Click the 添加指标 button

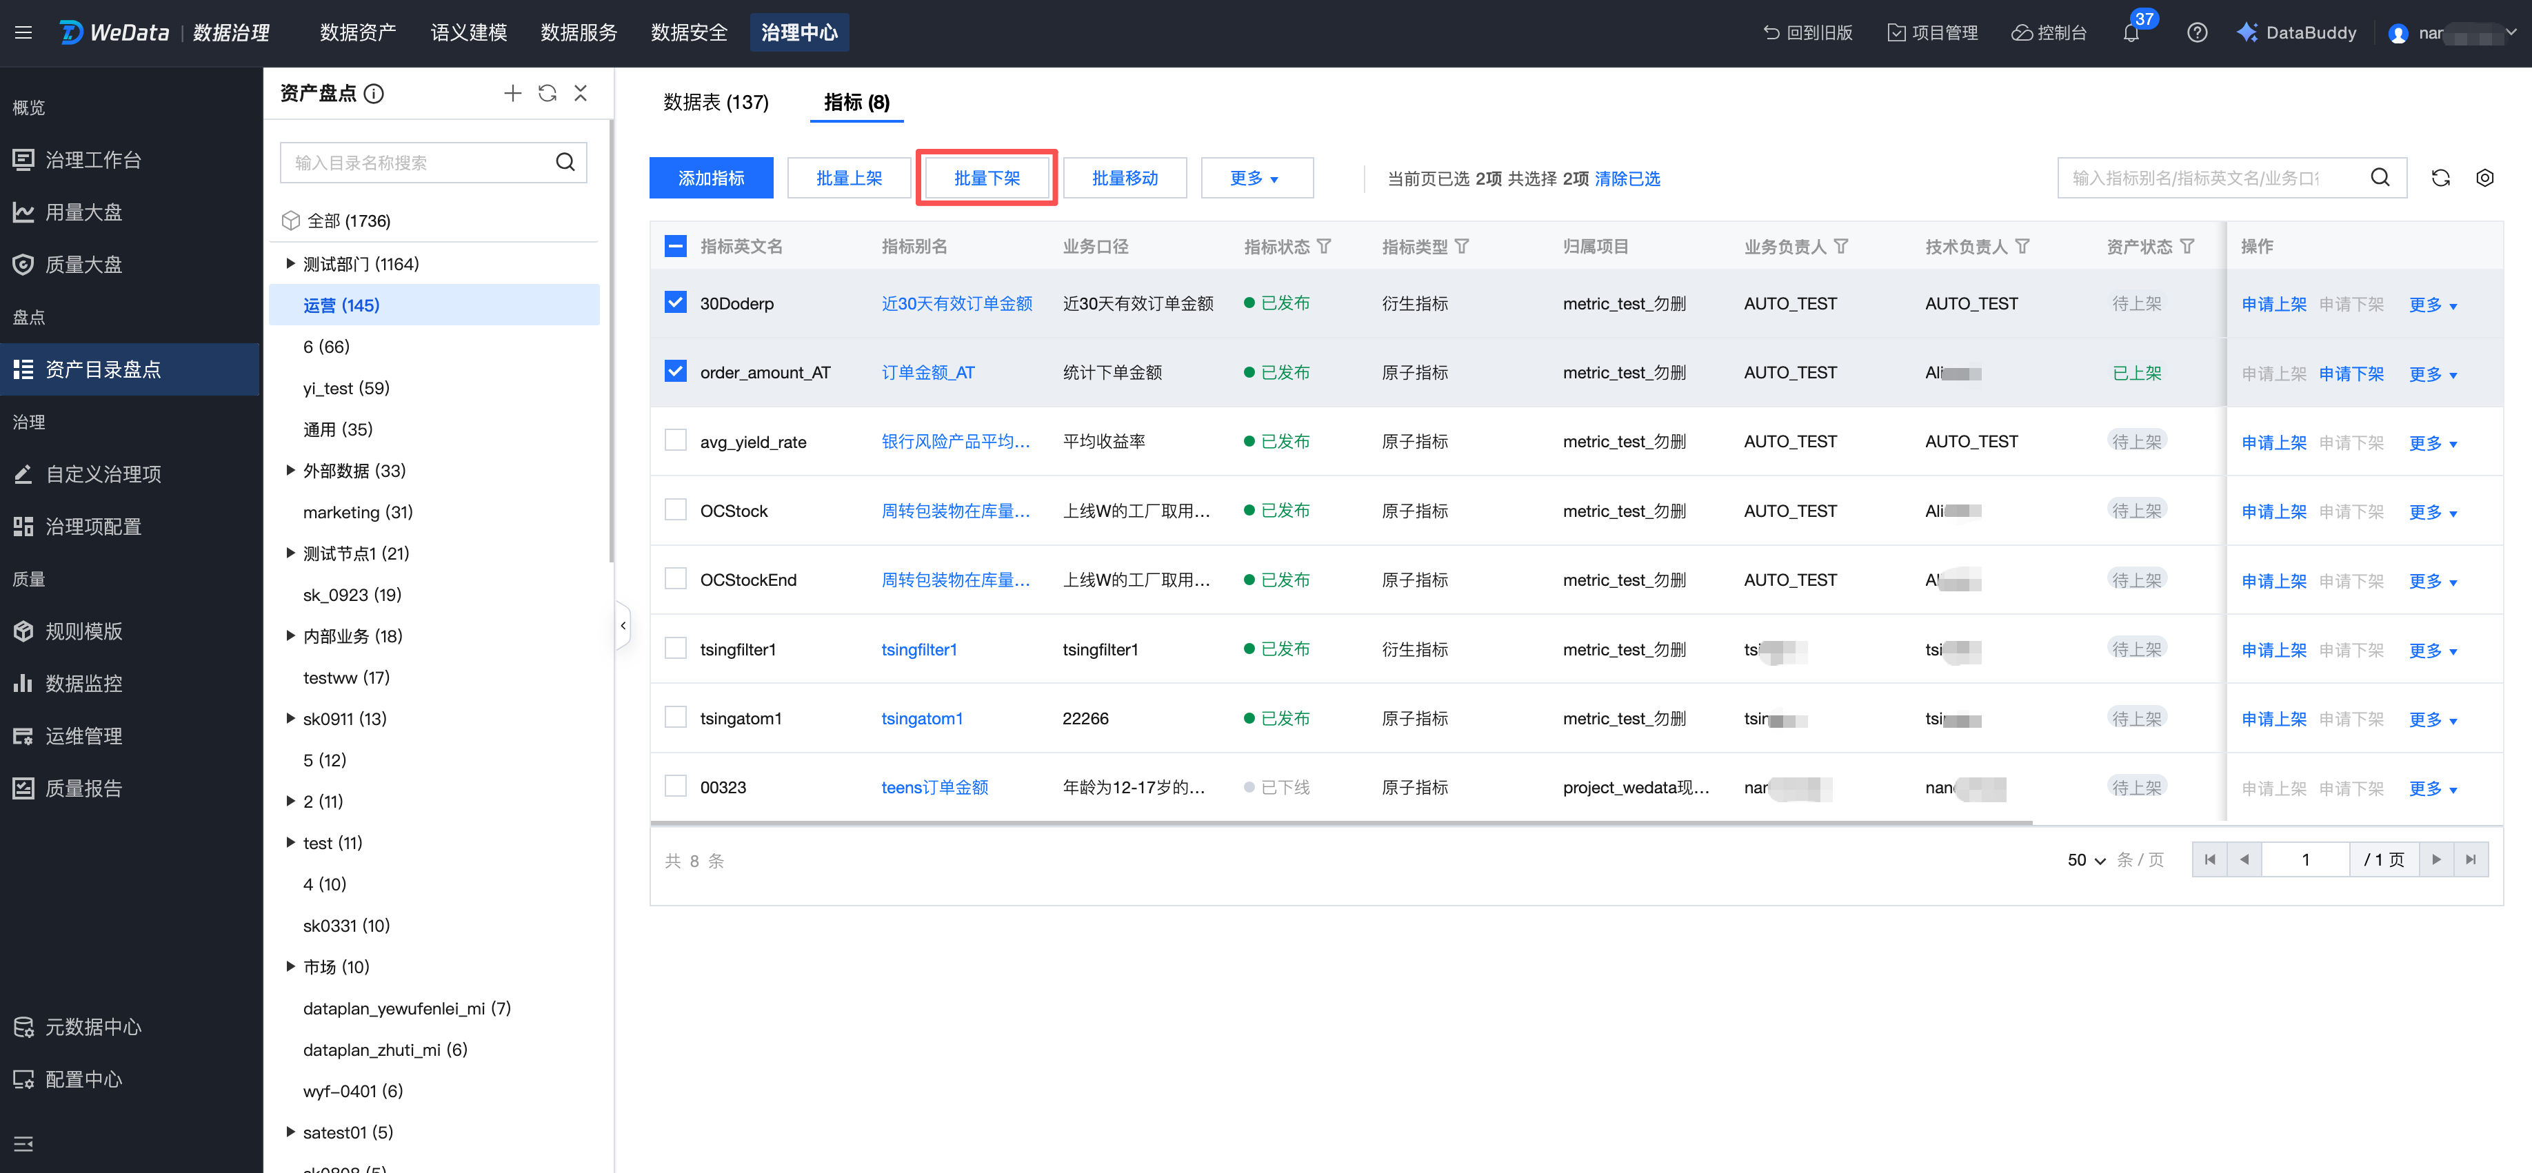pyautogui.click(x=711, y=178)
